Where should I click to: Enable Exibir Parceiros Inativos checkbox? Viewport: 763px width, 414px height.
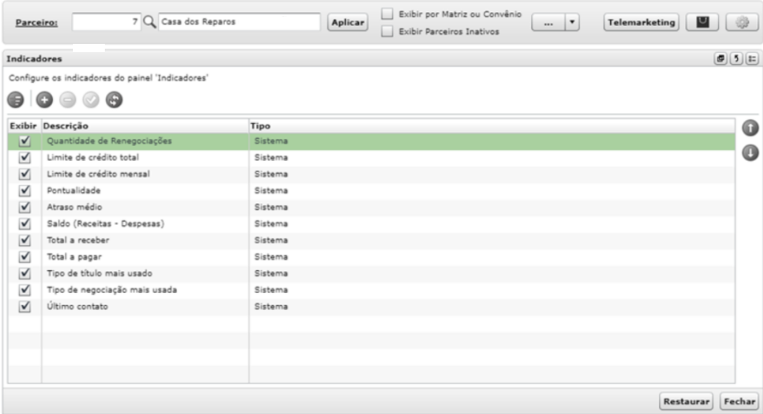[x=387, y=32]
